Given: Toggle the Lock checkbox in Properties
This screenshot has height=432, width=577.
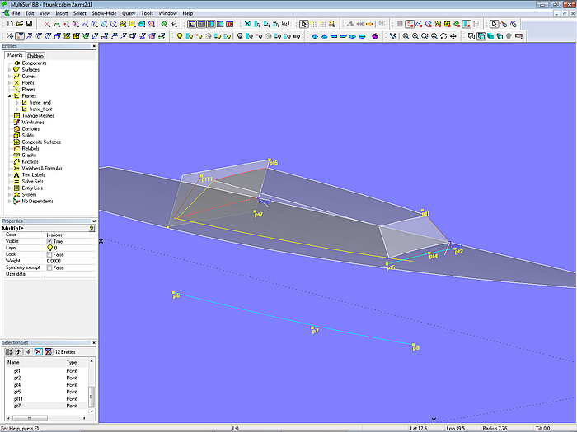Looking at the screenshot, I should pos(49,254).
